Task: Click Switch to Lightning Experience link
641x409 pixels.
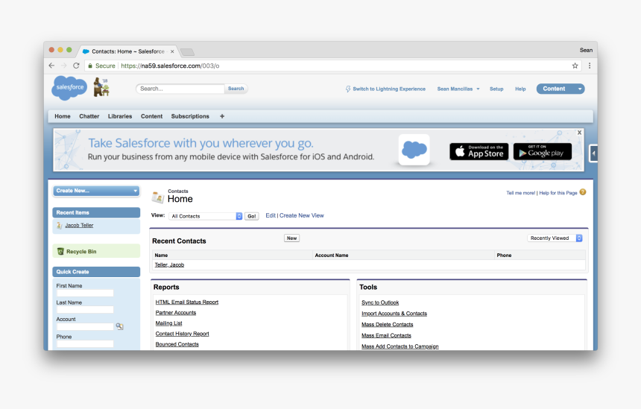Action: [389, 89]
